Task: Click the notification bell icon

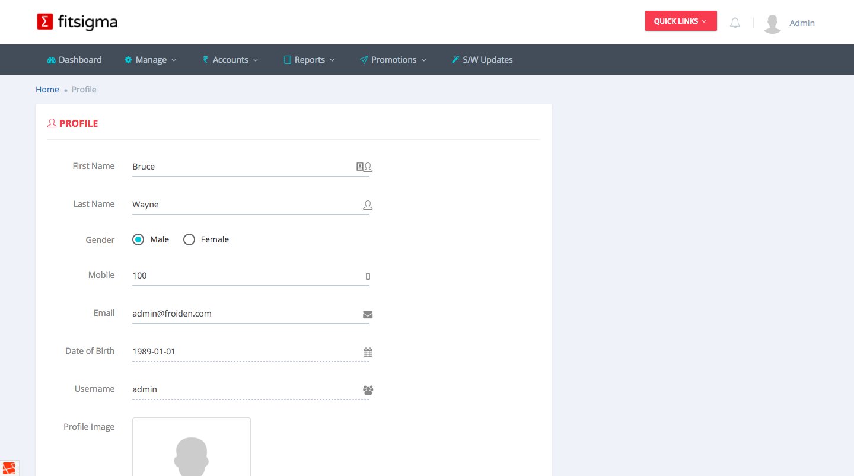Action: pyautogui.click(x=735, y=23)
